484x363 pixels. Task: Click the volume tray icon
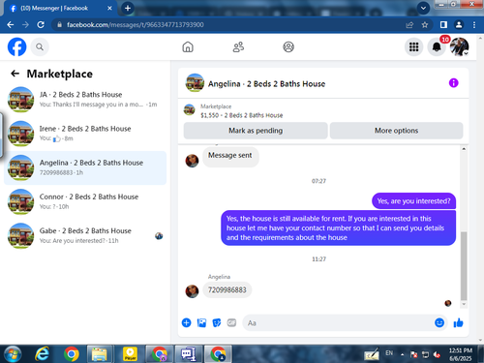click(437, 354)
